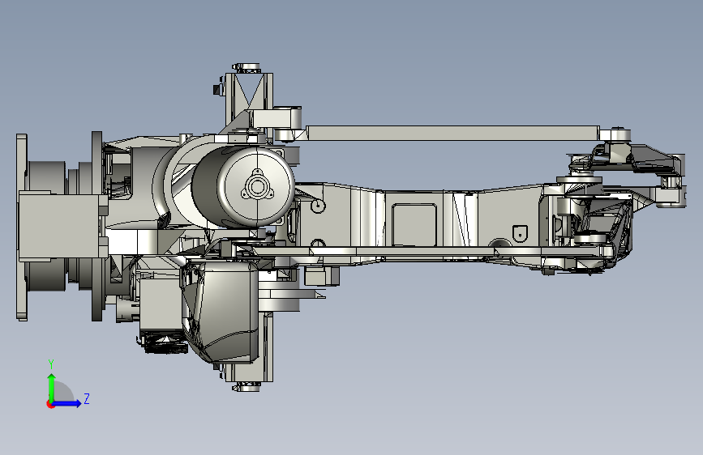Viewport: 703px width, 455px height.
Task: Select the rounded motor housing hanging below the arm
Action: click(221, 312)
